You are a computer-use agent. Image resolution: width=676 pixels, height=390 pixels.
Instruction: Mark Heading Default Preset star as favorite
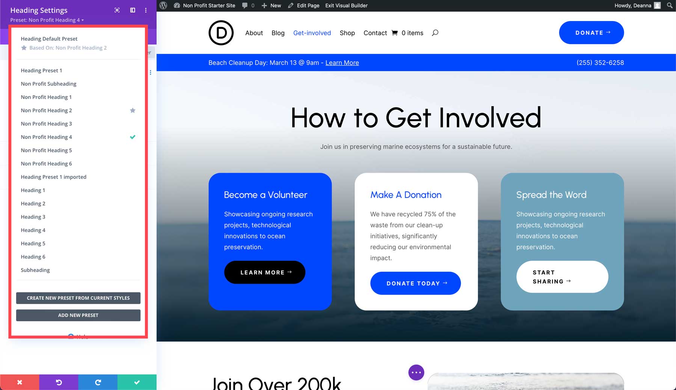tap(24, 48)
